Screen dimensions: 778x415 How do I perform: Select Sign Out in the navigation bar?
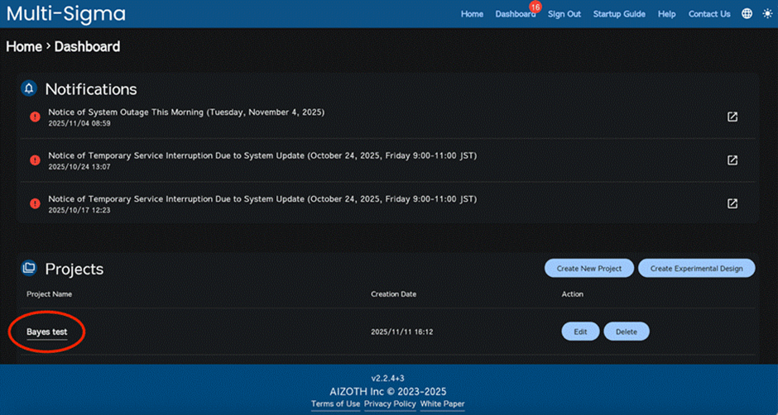[564, 14]
